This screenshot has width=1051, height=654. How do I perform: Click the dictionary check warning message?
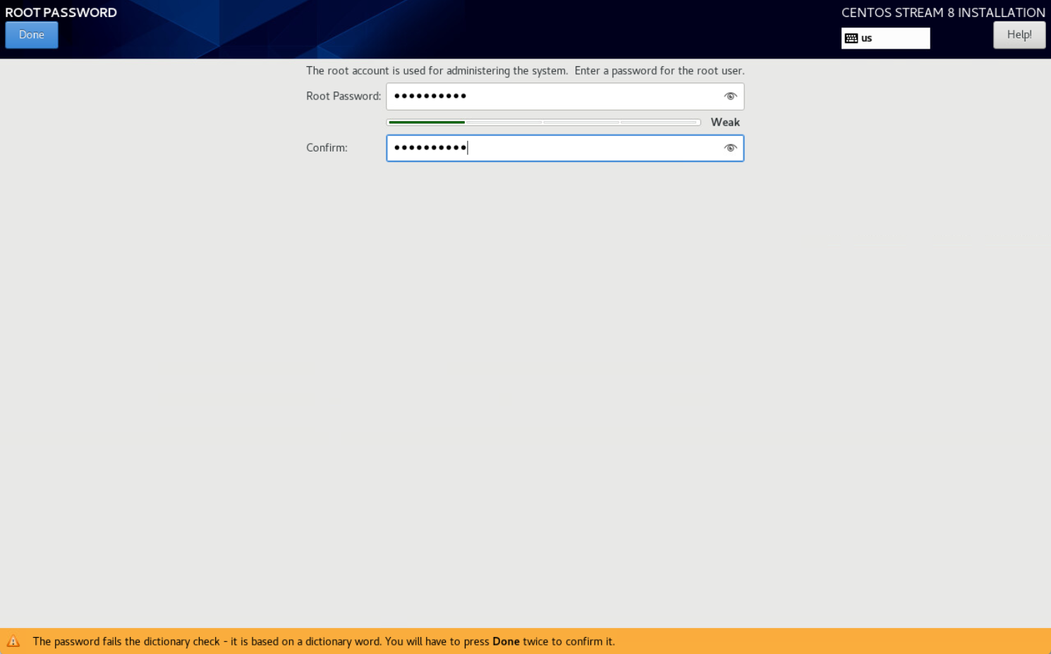324,641
